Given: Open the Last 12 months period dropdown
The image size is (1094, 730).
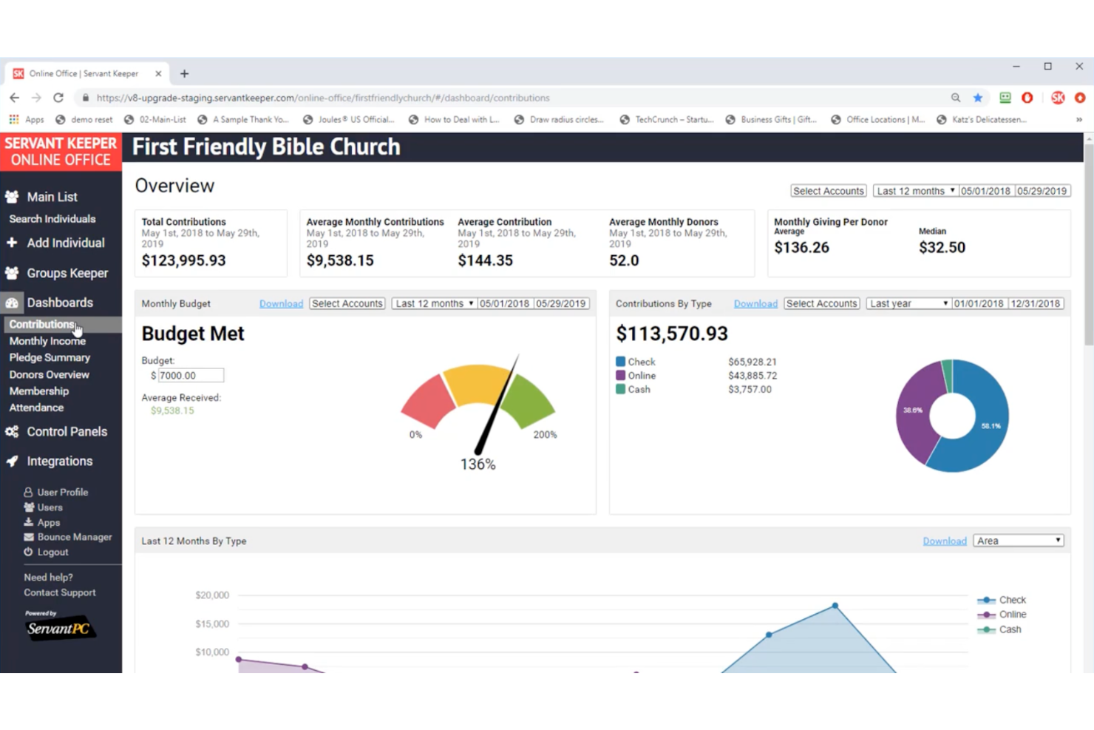Looking at the screenshot, I should point(914,190).
